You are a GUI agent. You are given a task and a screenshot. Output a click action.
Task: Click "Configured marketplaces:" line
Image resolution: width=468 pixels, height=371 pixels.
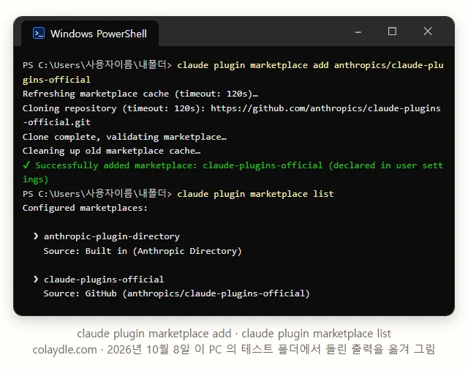85,208
